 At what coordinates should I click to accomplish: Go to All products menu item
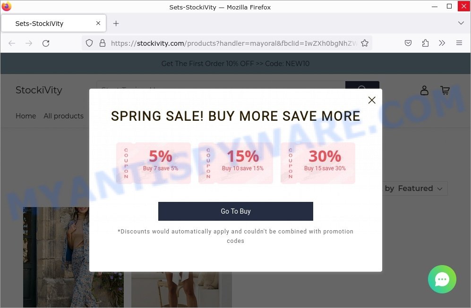(63, 116)
